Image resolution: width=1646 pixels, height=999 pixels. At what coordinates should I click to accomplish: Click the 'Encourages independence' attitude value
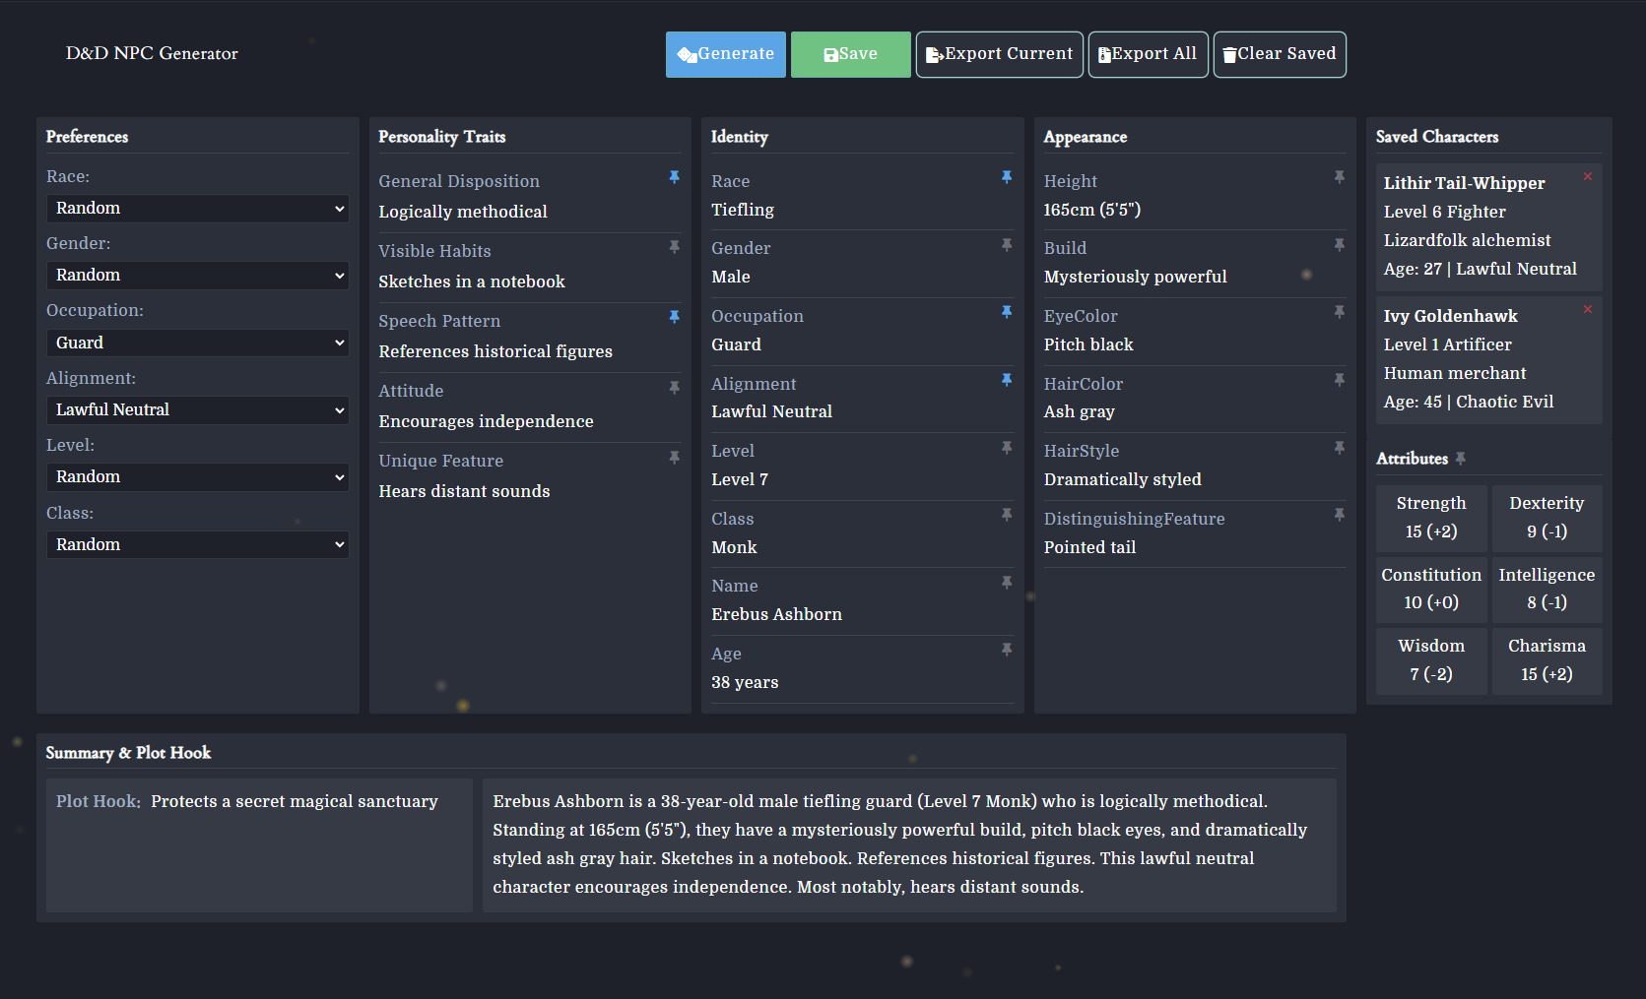point(487,421)
